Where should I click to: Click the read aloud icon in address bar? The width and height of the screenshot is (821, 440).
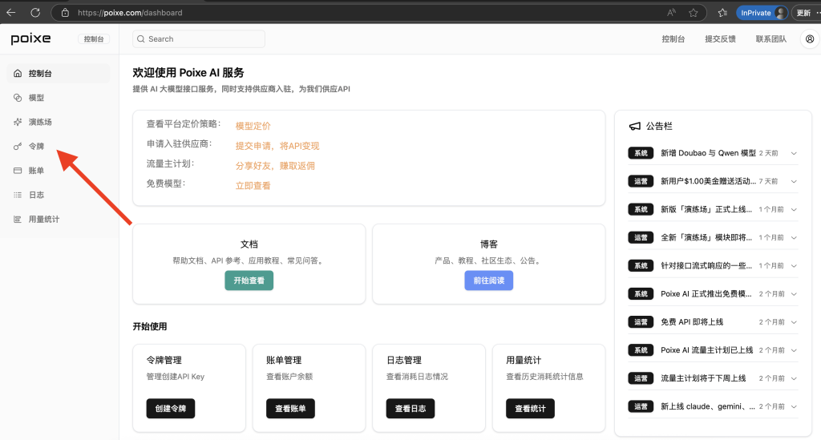[671, 13]
